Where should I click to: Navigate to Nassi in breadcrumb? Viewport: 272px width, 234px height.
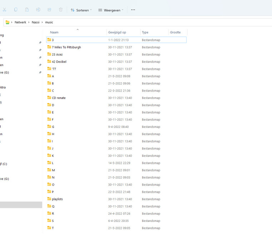35,22
